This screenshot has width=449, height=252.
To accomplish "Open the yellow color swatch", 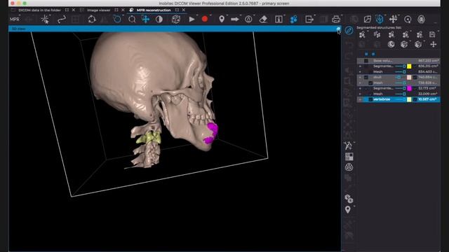I will [x=409, y=66].
